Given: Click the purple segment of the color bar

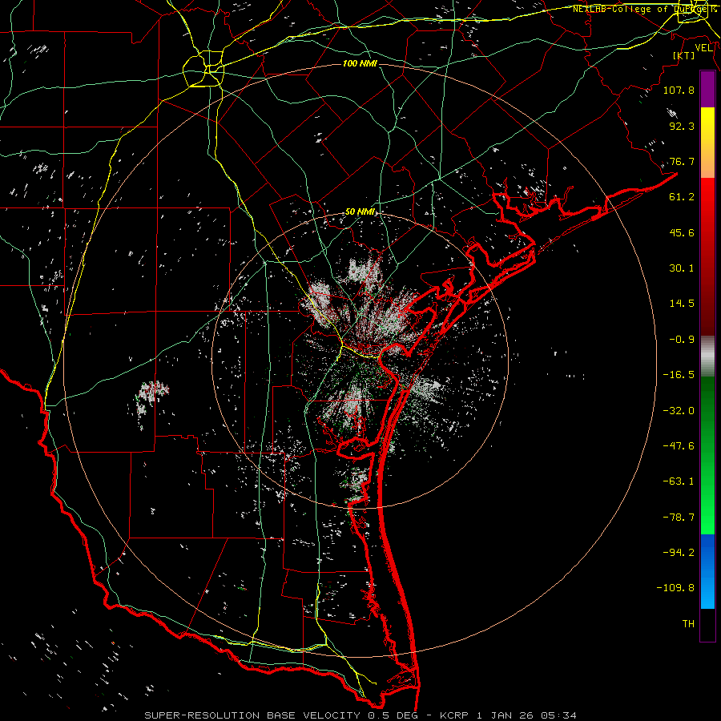Looking at the screenshot, I should click(707, 90).
